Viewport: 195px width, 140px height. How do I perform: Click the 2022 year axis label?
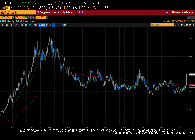tap(180, 128)
